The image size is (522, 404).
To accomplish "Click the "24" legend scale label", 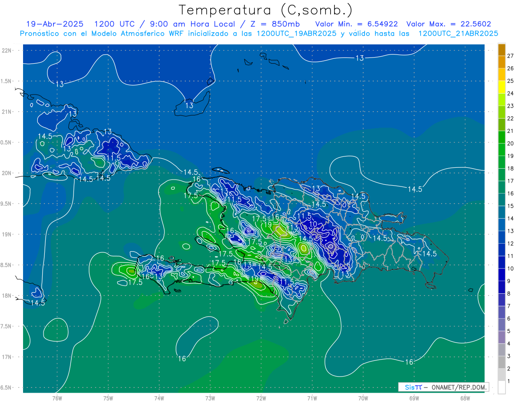I will [511, 93].
